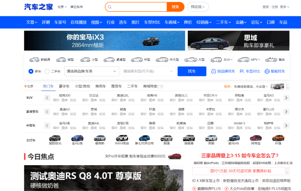This screenshot has width=301, height=191.
Task: Show next cars in SUV row
Action: pyautogui.click(x=286, y=98)
